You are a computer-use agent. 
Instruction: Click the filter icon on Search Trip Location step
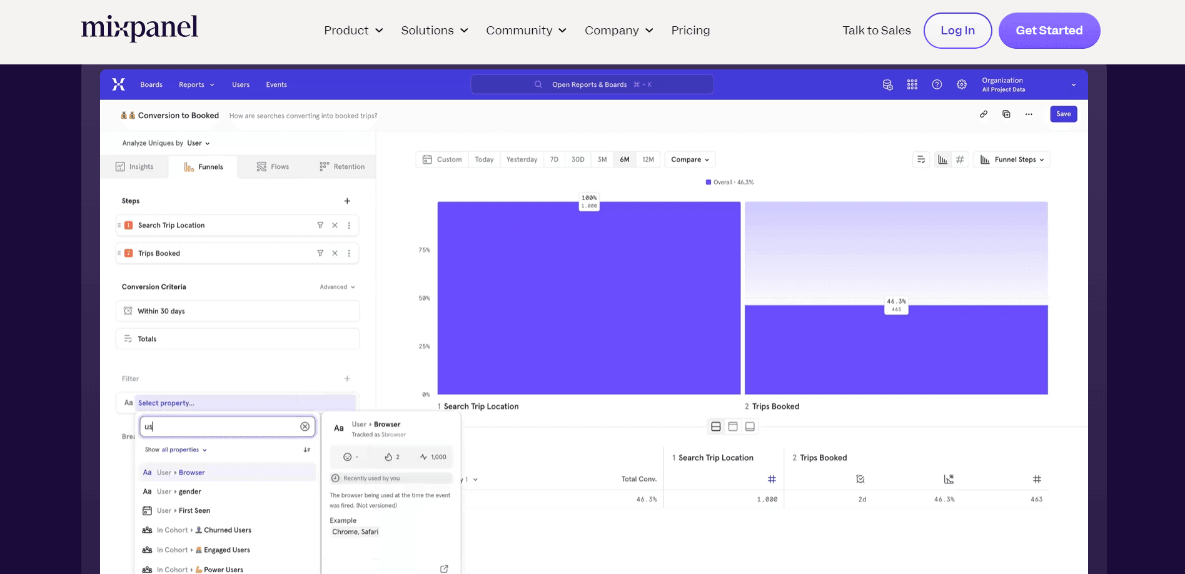coord(321,225)
